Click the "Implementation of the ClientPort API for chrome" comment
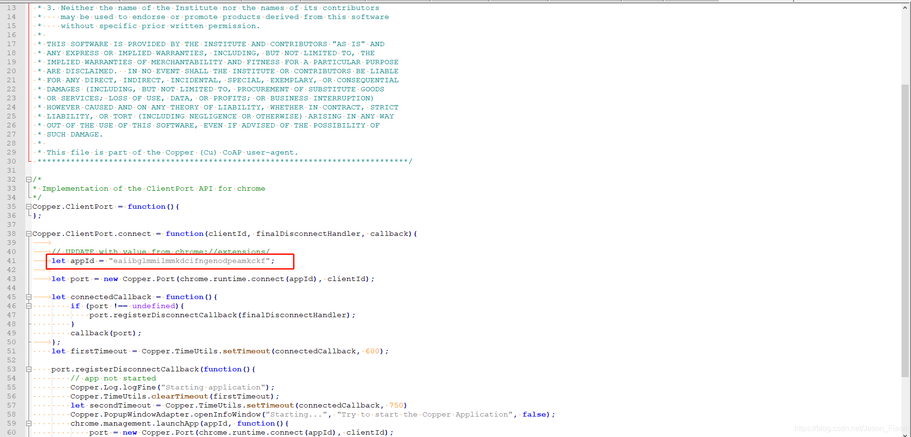The width and height of the screenshot is (911, 437). point(154,189)
